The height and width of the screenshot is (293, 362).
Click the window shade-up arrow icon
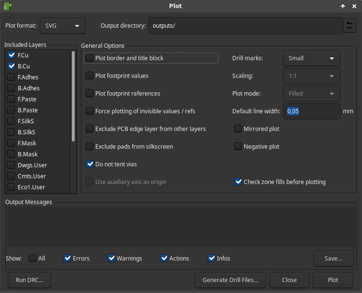pos(342,6)
